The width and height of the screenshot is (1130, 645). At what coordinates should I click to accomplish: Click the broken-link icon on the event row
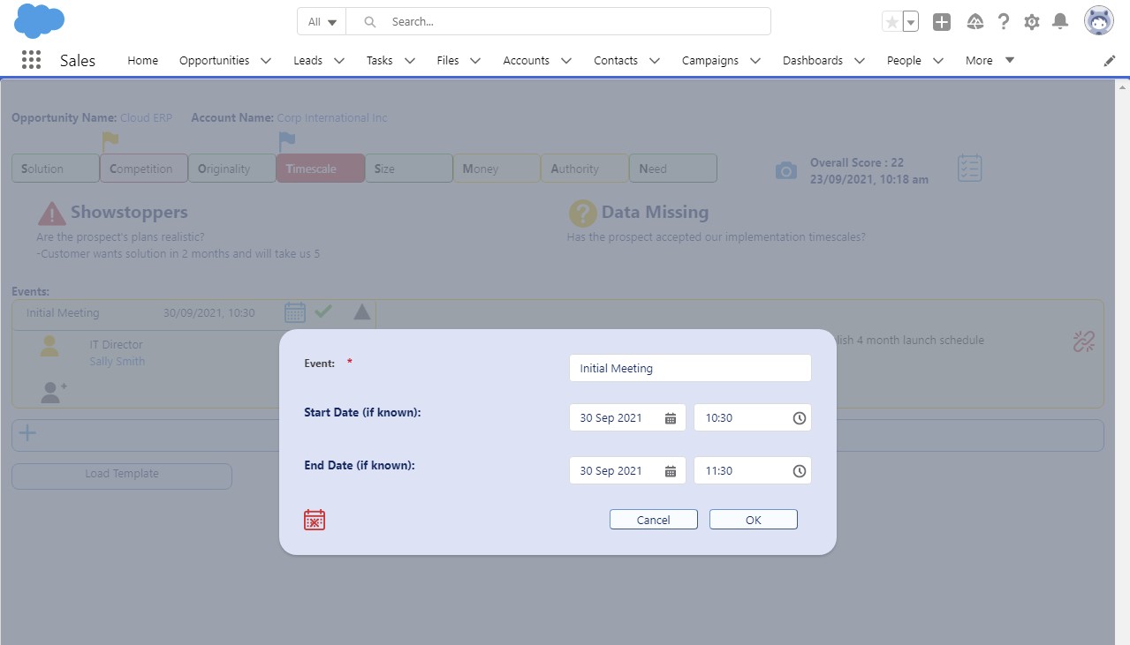click(x=1083, y=341)
